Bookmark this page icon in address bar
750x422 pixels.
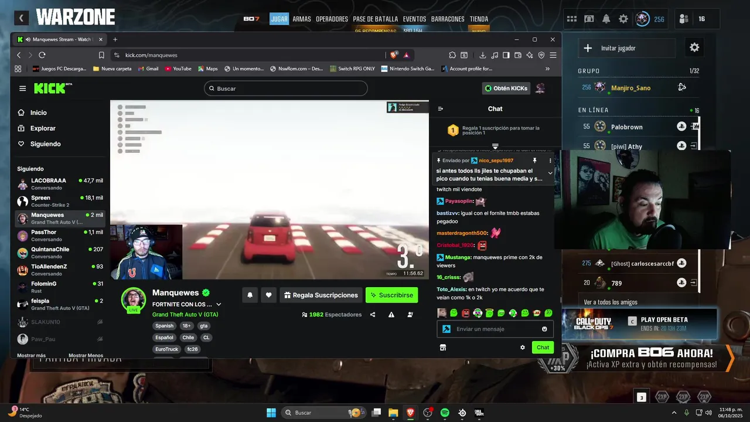coord(101,55)
